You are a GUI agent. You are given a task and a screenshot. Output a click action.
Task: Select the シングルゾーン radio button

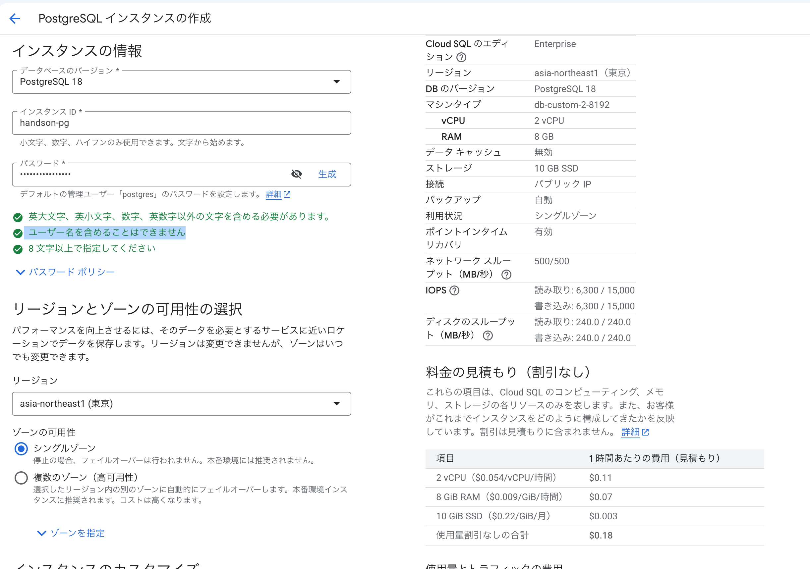point(21,448)
